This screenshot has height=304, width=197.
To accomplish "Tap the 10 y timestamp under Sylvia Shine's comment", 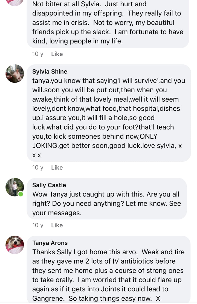I will [x=38, y=168].
